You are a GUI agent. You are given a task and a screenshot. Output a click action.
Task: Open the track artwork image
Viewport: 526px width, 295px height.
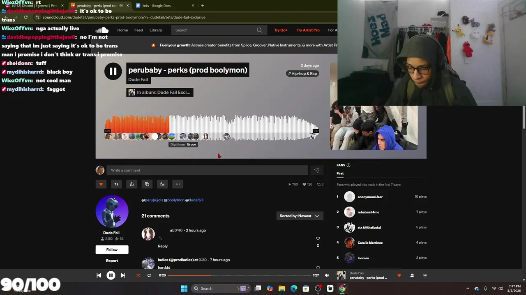click(x=374, y=127)
